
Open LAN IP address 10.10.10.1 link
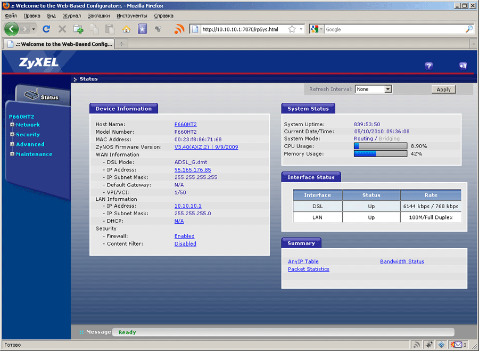[x=188, y=206]
